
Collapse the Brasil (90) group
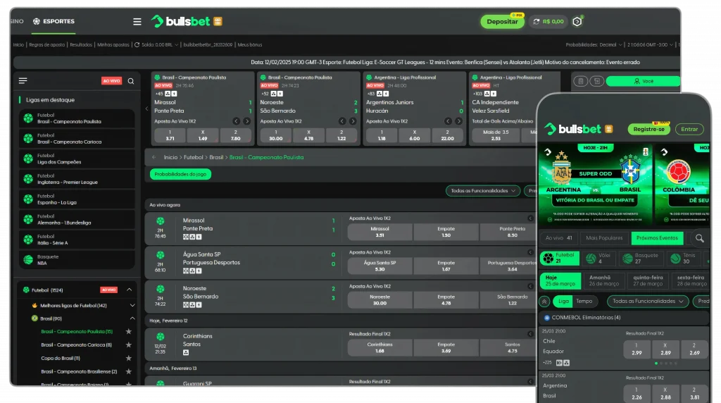point(132,318)
